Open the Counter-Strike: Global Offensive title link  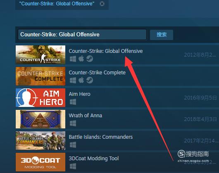(x=106, y=51)
